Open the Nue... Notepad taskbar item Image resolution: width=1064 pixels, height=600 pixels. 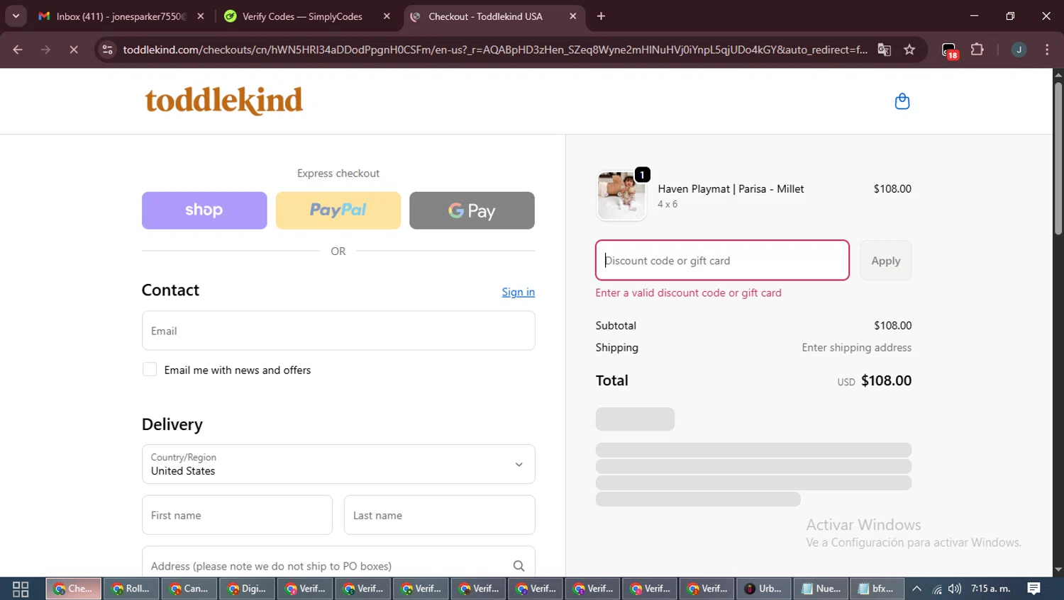point(821,589)
